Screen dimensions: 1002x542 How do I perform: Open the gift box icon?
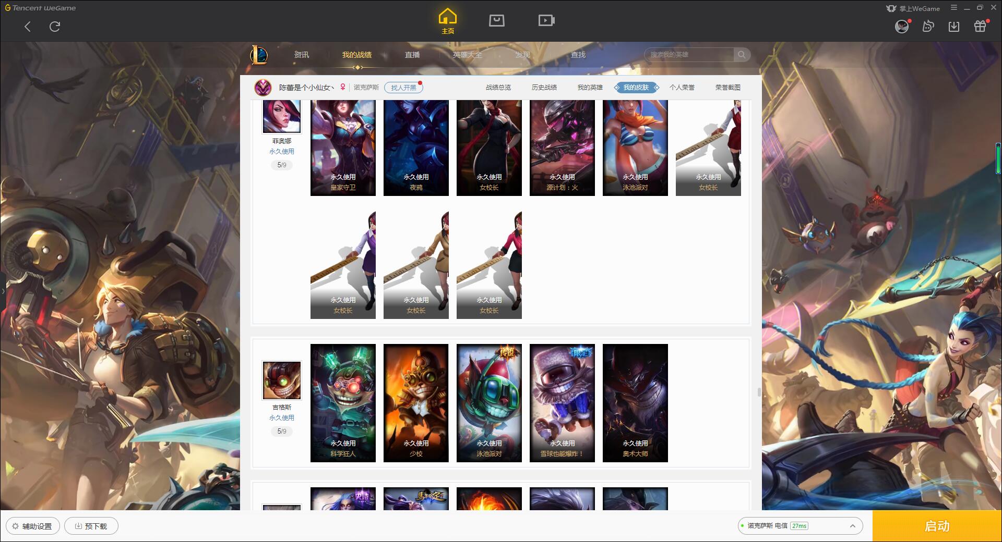pos(980,27)
